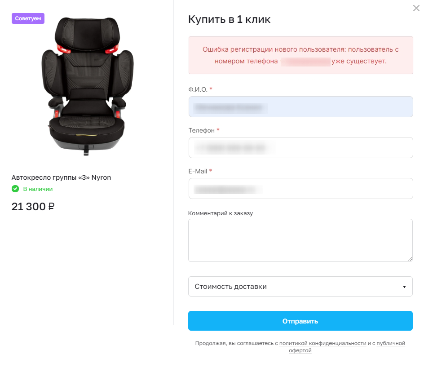The width and height of the screenshot is (424, 372).
Task: Submit the form with Отправить button
Action: click(x=300, y=321)
